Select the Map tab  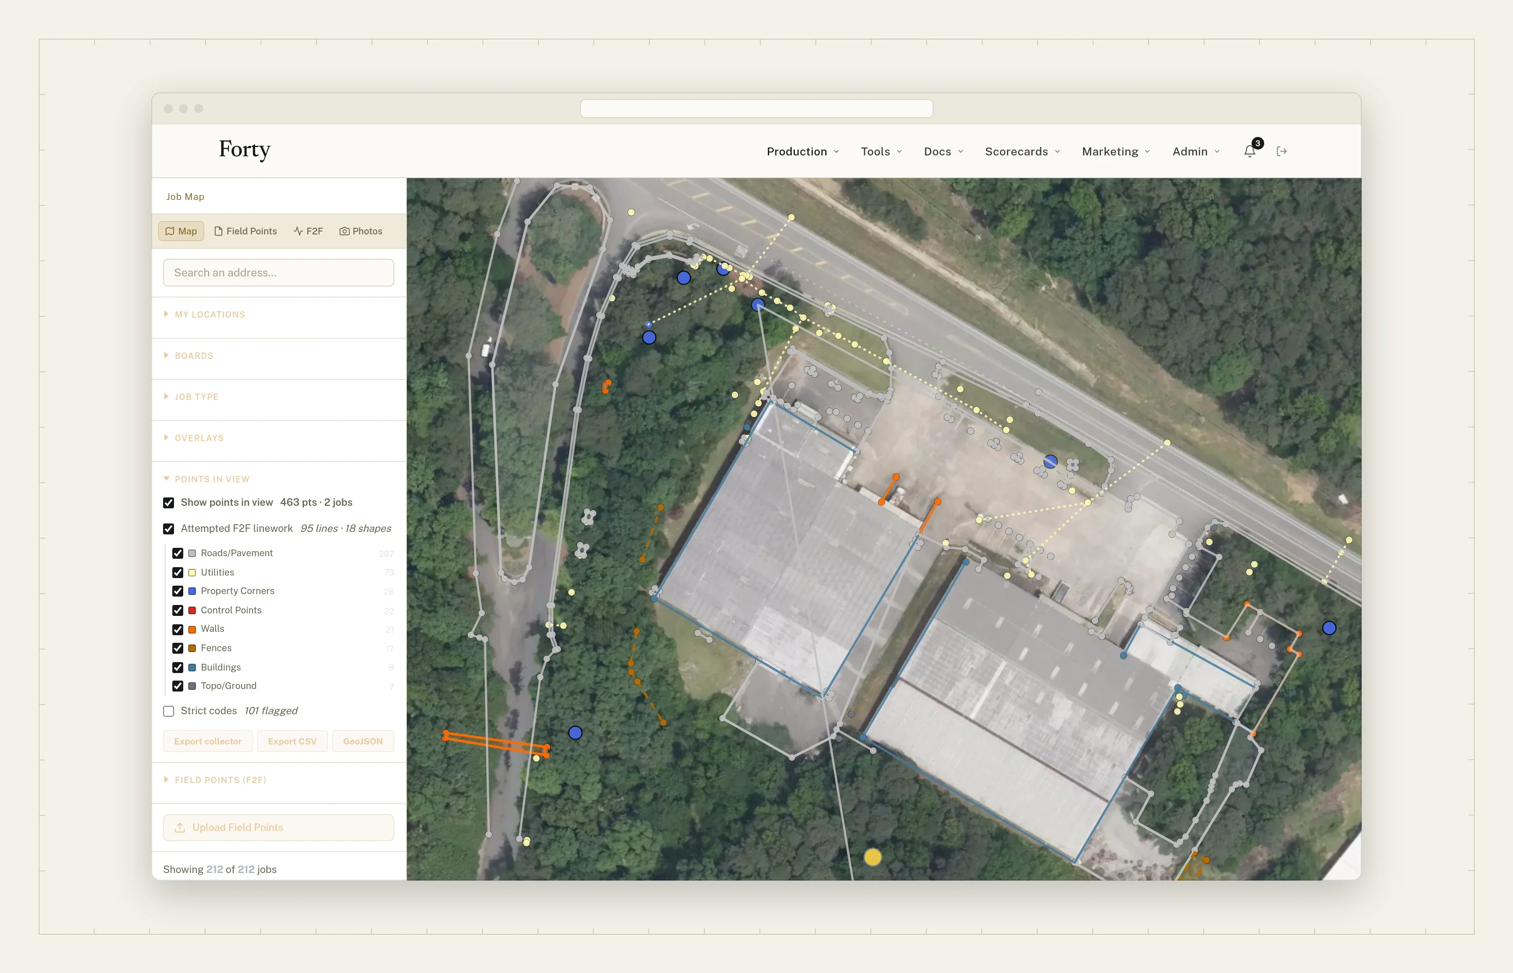click(x=182, y=231)
